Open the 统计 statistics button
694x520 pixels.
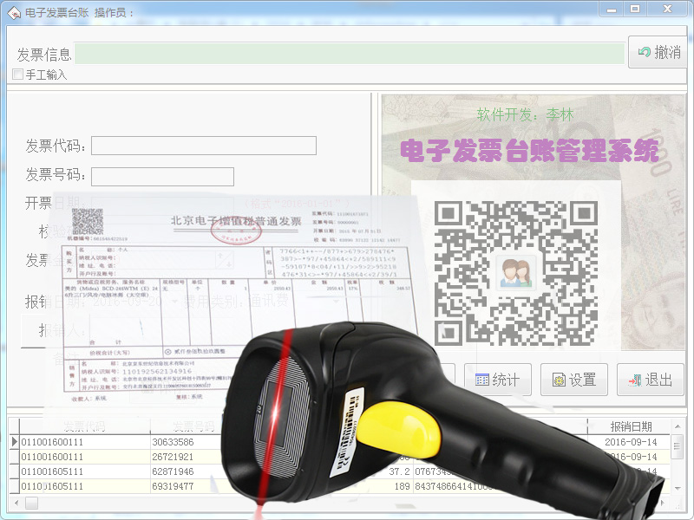point(497,380)
